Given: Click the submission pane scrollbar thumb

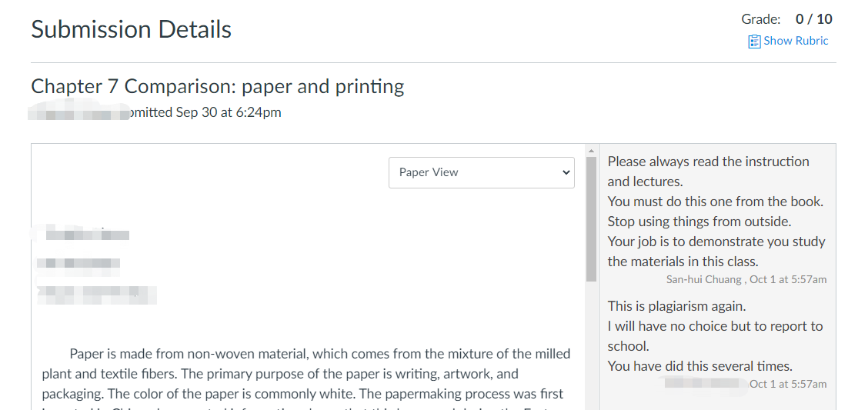Looking at the screenshot, I should [591, 219].
